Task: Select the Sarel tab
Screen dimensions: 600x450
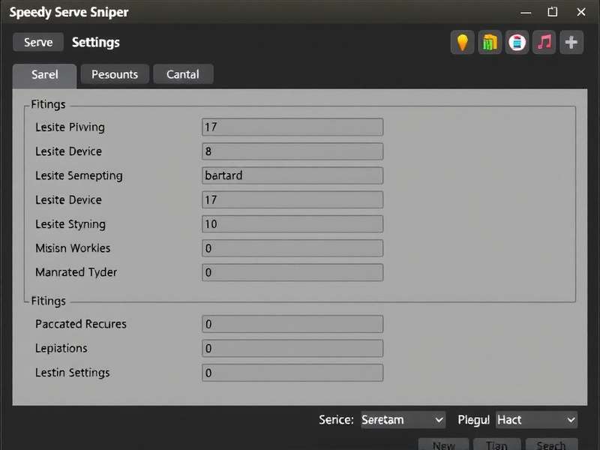Action: [x=44, y=74]
